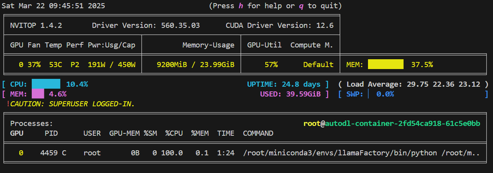This screenshot has height=173, width=493.
Task: Click the SWP 0.0% swap indicator
Action: (x=370, y=94)
